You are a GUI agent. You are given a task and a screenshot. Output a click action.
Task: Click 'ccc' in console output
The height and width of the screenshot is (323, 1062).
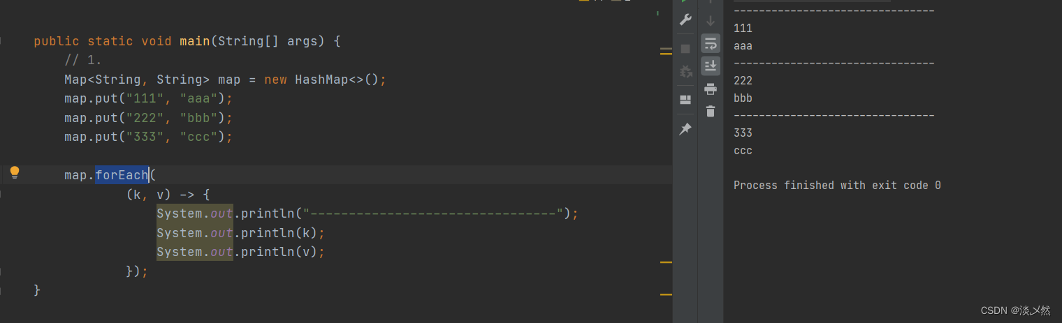(x=743, y=151)
